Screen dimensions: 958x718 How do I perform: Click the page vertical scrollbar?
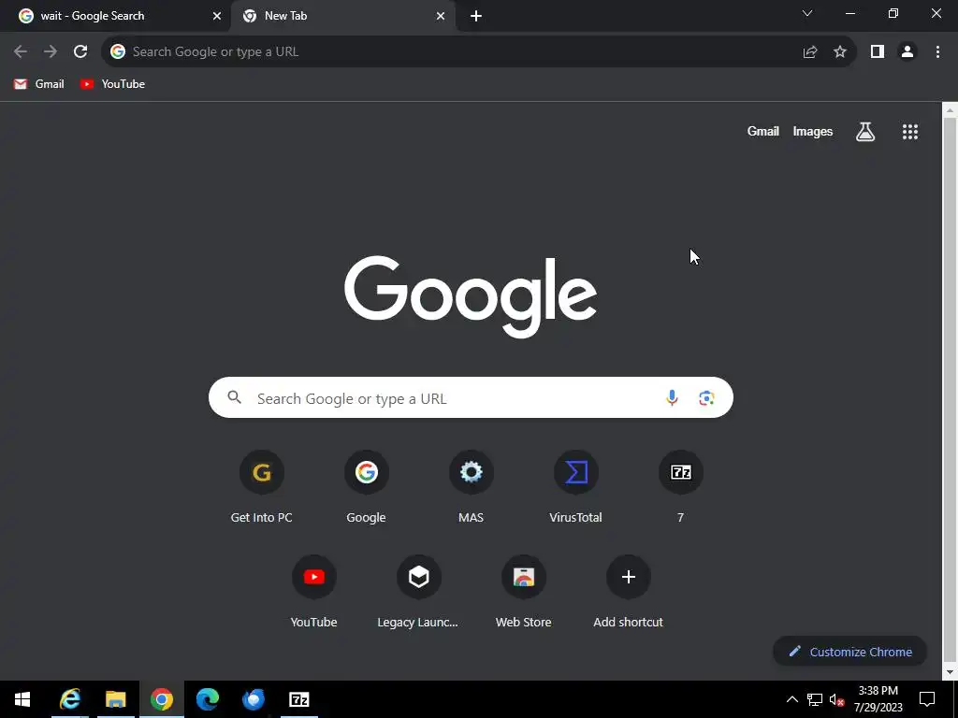(x=950, y=391)
